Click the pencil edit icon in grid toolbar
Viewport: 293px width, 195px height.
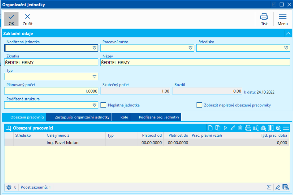(233, 128)
